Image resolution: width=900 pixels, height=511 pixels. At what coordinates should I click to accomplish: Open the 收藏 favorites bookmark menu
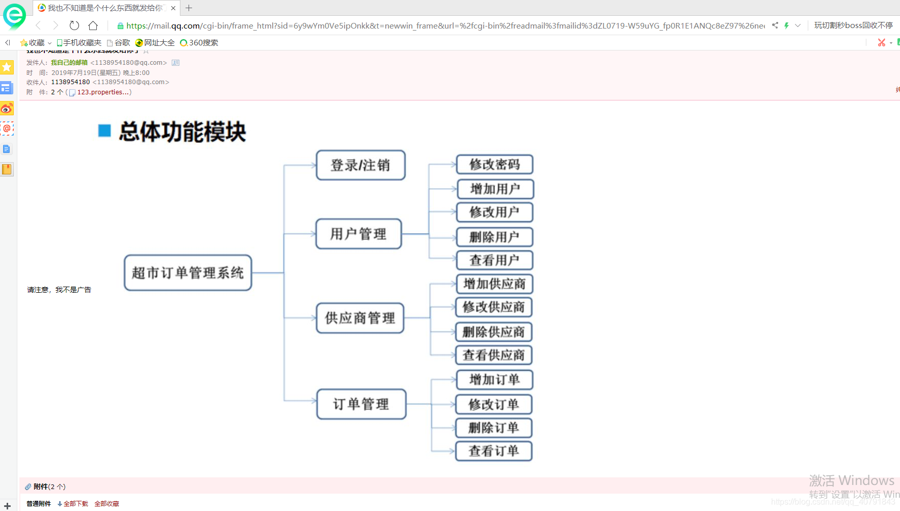(36, 43)
